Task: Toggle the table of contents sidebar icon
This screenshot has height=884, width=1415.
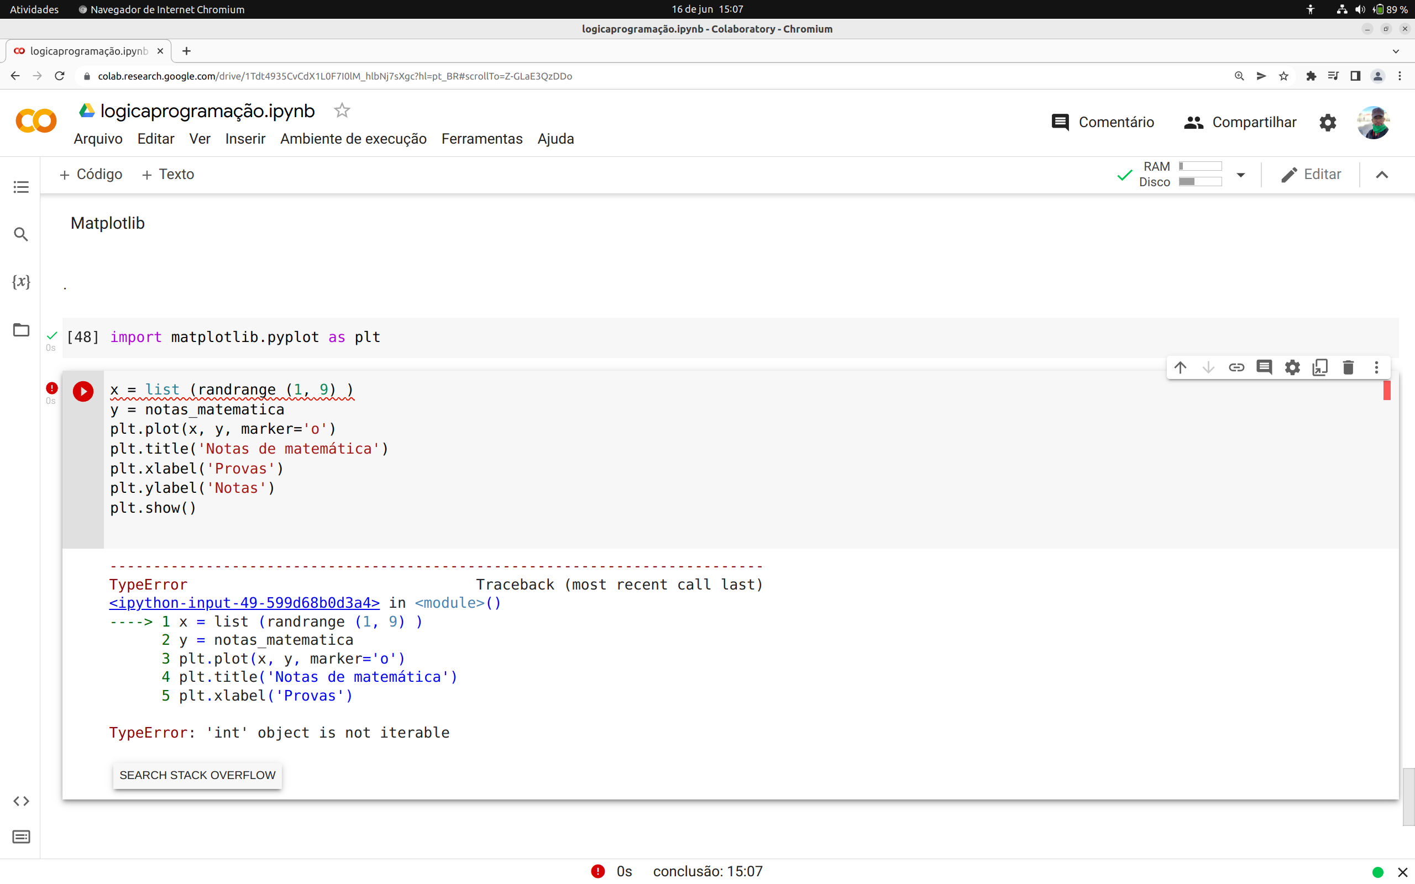Action: 19,187
